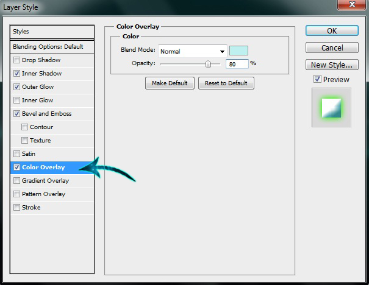Turn on the Inner Glow checkbox
Viewport: 369px width, 285px height.
(x=16, y=100)
